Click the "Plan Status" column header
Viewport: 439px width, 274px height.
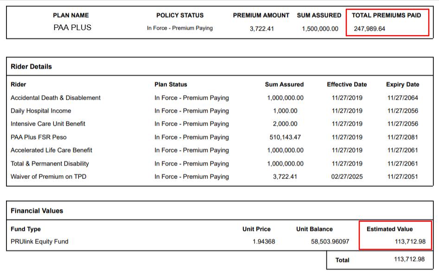[171, 84]
